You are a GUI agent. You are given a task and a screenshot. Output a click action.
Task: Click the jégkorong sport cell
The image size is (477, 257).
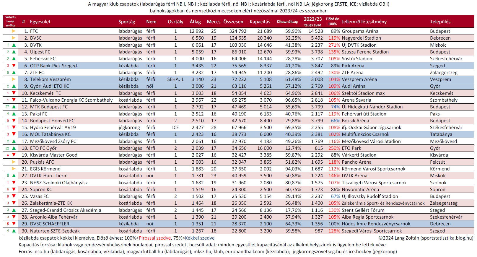pos(129,127)
